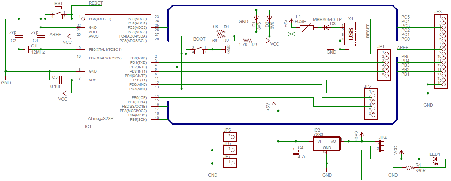Select the BOOT switch symbol
The width and height of the screenshot is (451, 181).
[199, 49]
